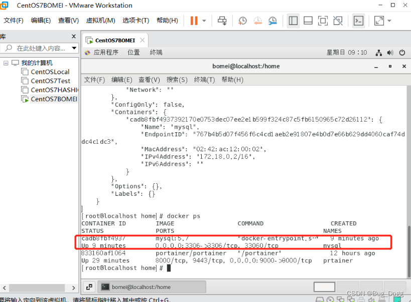Click the workspace switcher first box
This screenshot has height=302, width=411.
[324, 287]
